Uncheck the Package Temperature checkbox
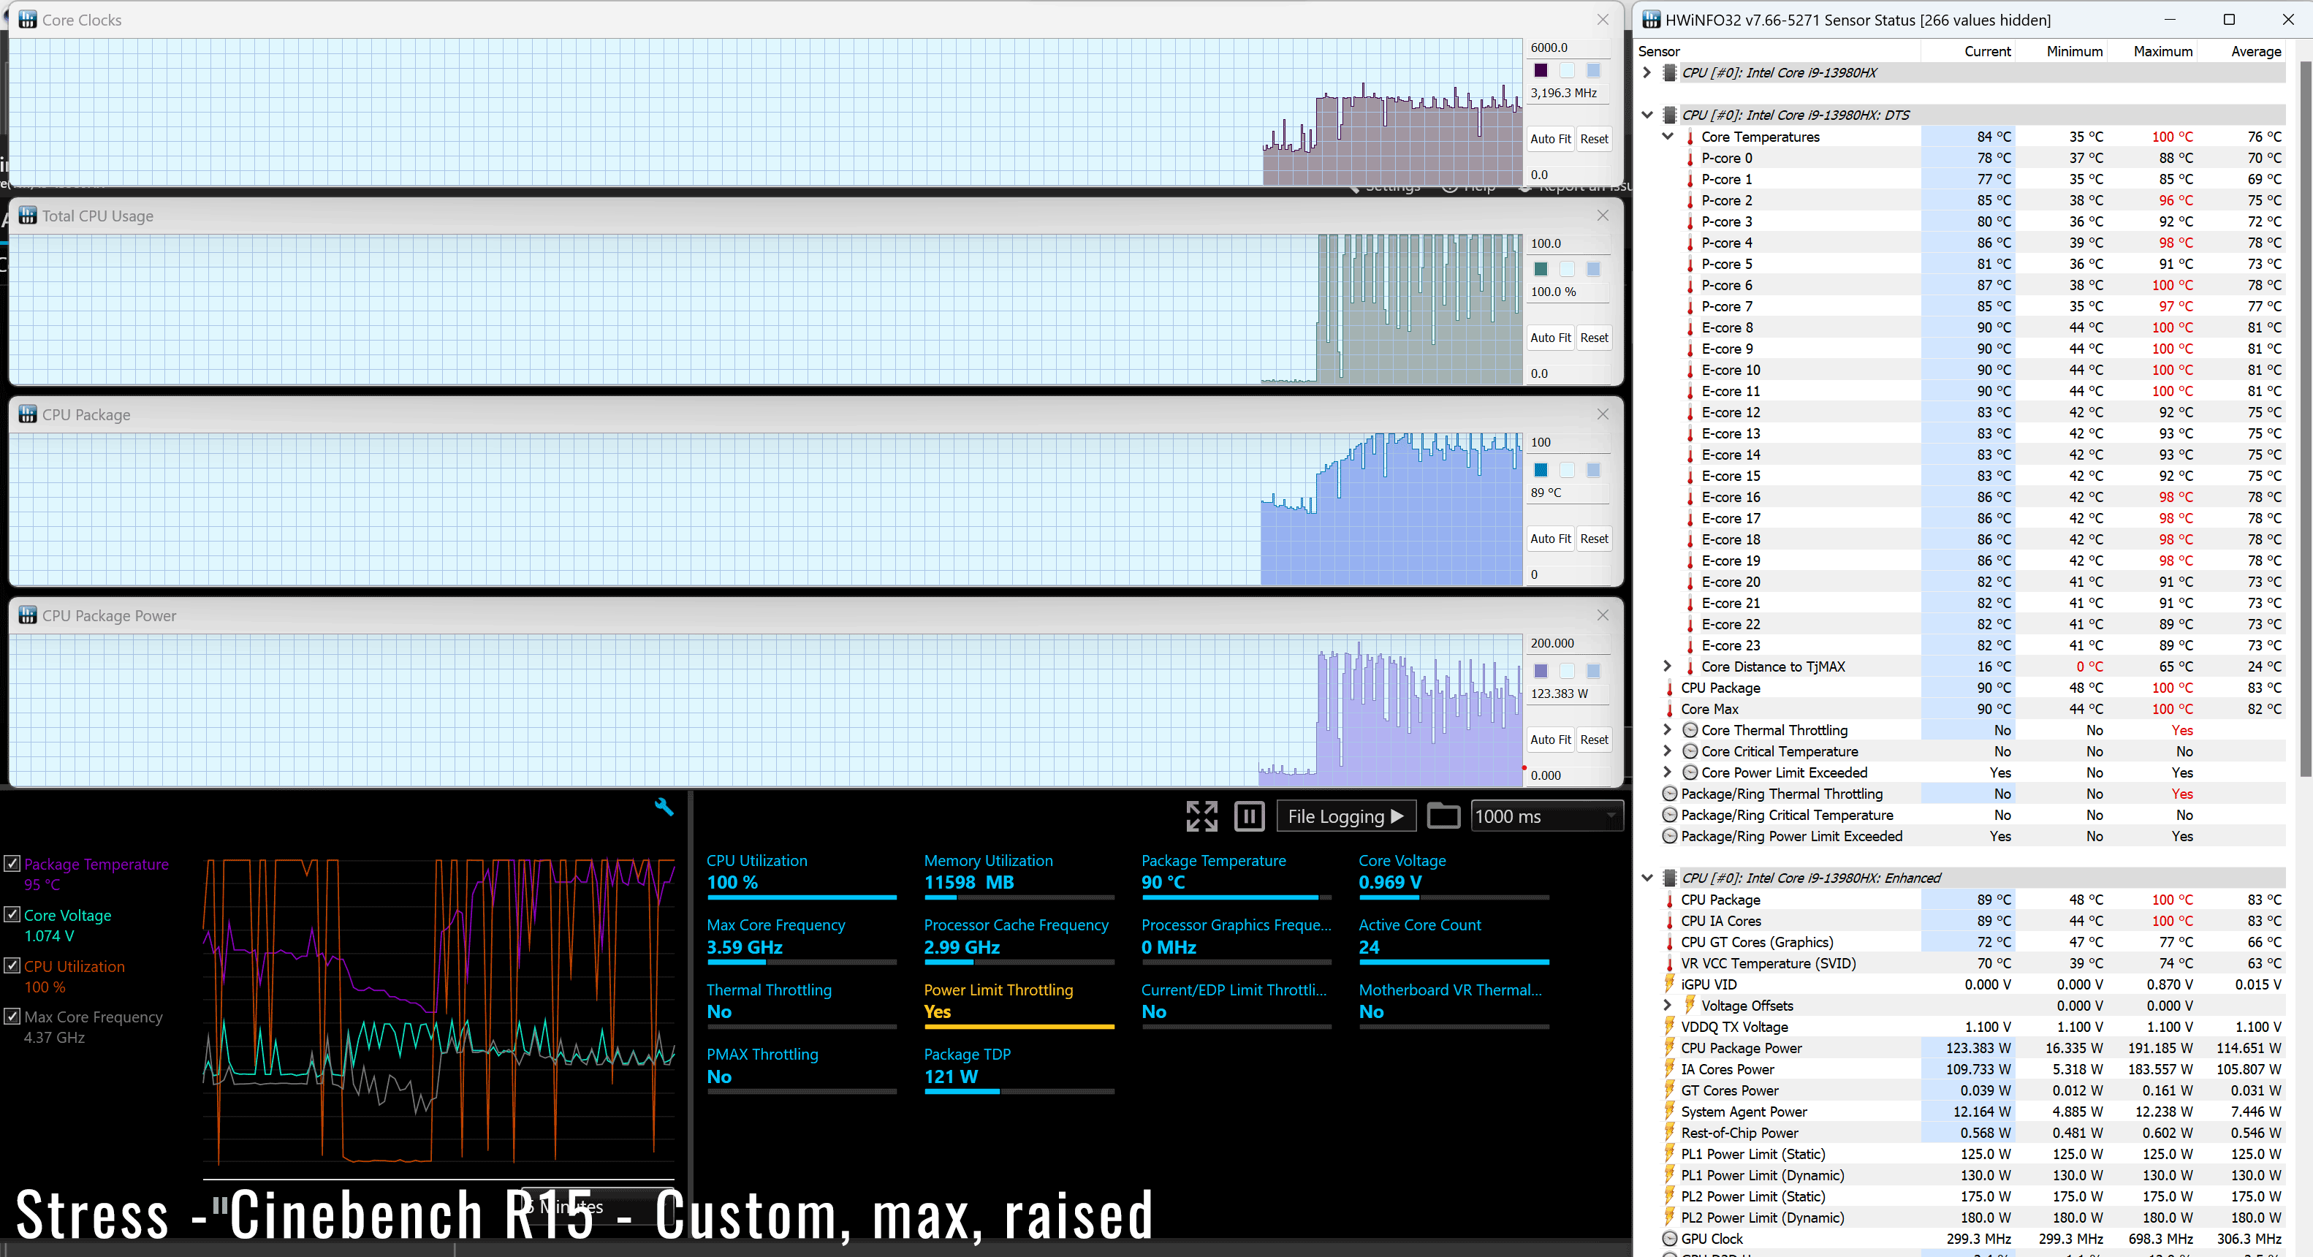Image resolution: width=2313 pixels, height=1257 pixels. tap(12, 864)
